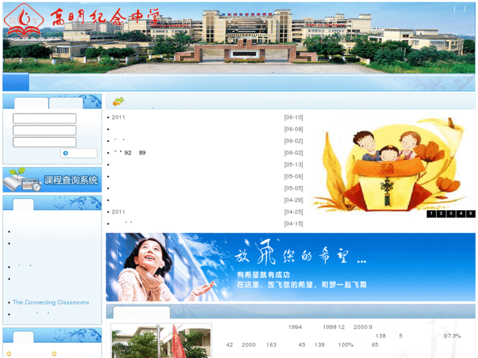
Task: Click the blue arrow icon on login button
Action: [x=66, y=153]
